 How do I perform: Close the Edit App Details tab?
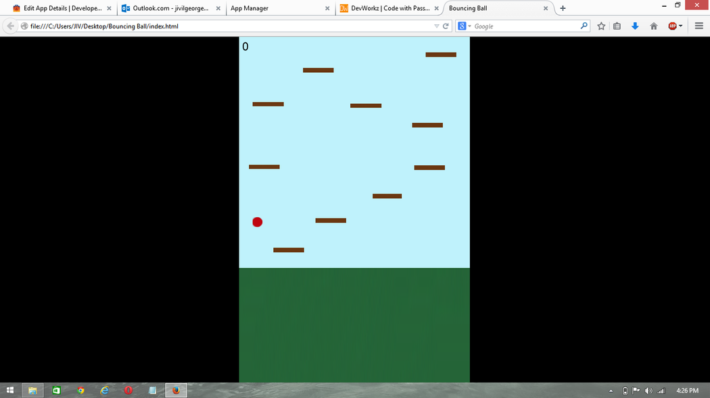(x=109, y=9)
